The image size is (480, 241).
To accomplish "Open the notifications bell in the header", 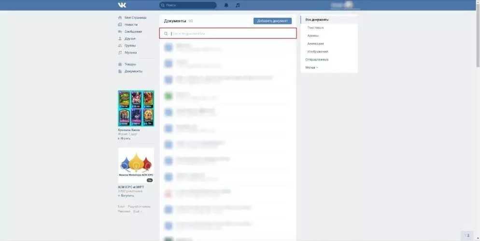I will pyautogui.click(x=226, y=5).
